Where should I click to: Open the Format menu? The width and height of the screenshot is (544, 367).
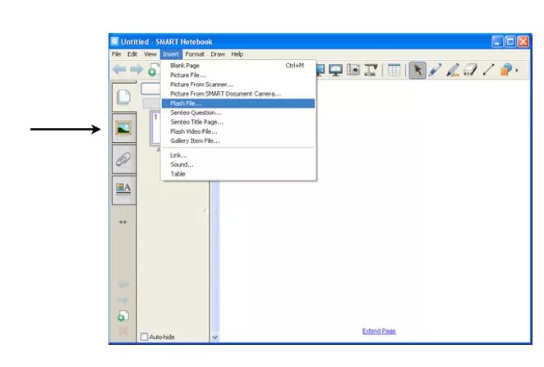195,54
